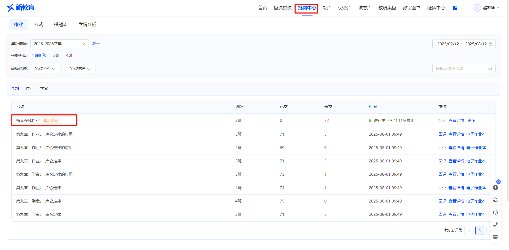Click the teacher avatar icon
Screen dimensions: 509x250
[x=477, y=8]
